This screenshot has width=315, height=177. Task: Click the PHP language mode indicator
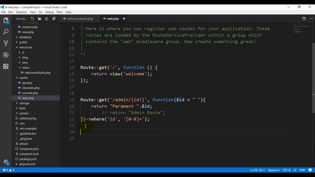[302, 170]
